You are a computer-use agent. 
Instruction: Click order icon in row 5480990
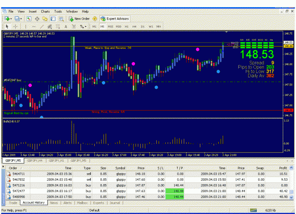click(x=9, y=197)
